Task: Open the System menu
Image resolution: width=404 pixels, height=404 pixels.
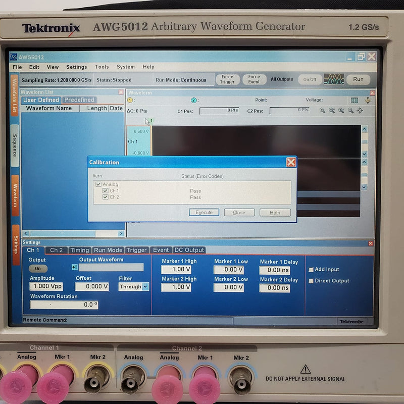Action: (x=125, y=67)
